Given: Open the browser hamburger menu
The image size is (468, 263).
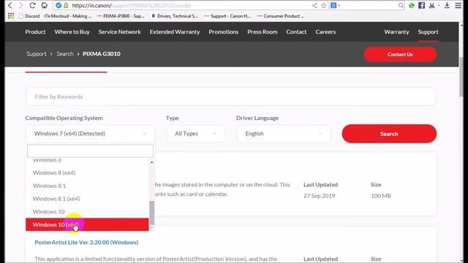Looking at the screenshot, I should 458,5.
